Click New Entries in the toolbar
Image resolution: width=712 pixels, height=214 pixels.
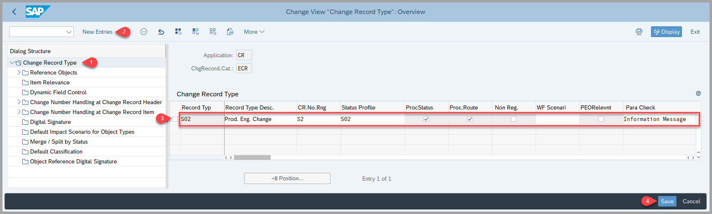(x=97, y=32)
